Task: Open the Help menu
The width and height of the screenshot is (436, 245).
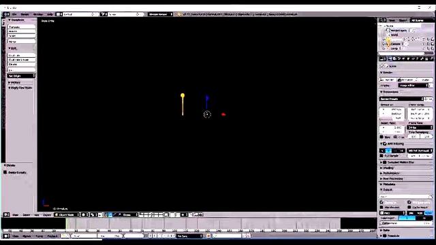Action: click(50, 14)
